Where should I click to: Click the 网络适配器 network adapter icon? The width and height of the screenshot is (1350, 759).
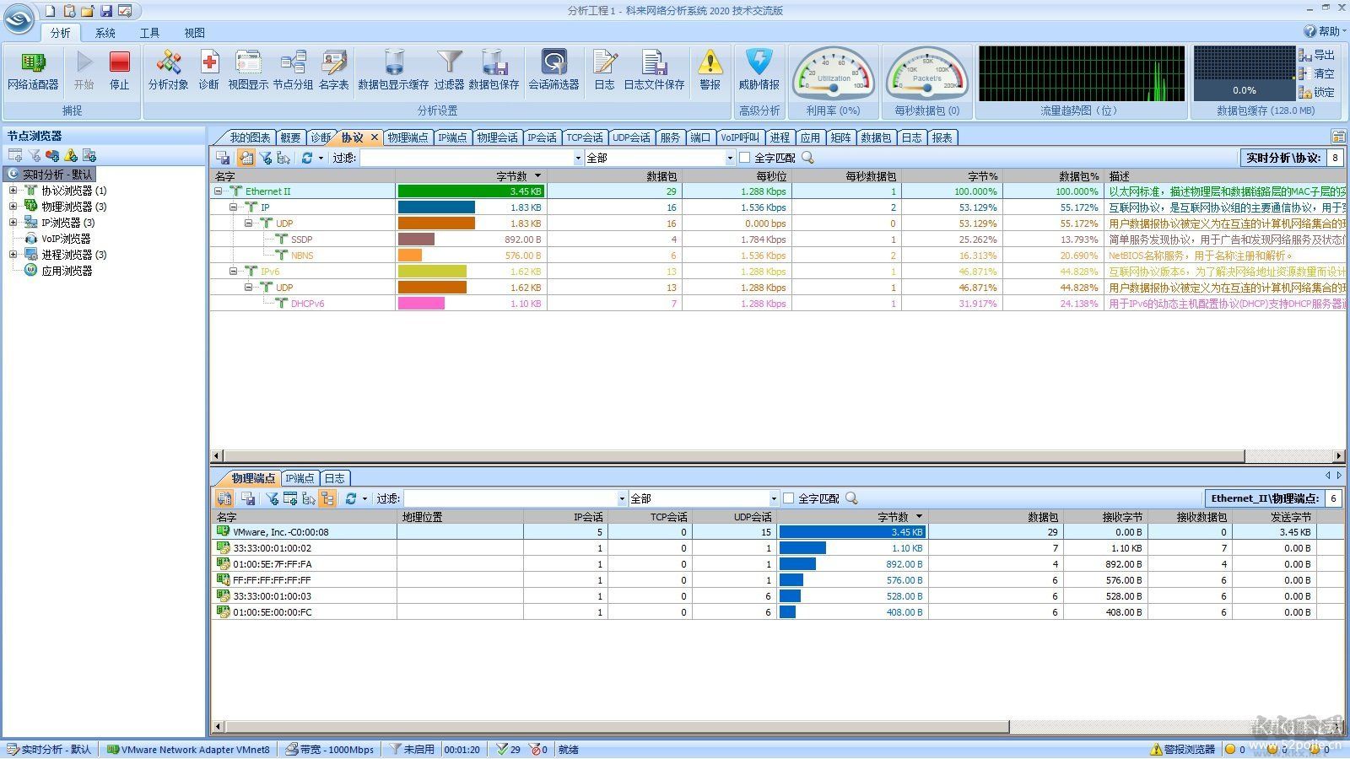point(33,64)
